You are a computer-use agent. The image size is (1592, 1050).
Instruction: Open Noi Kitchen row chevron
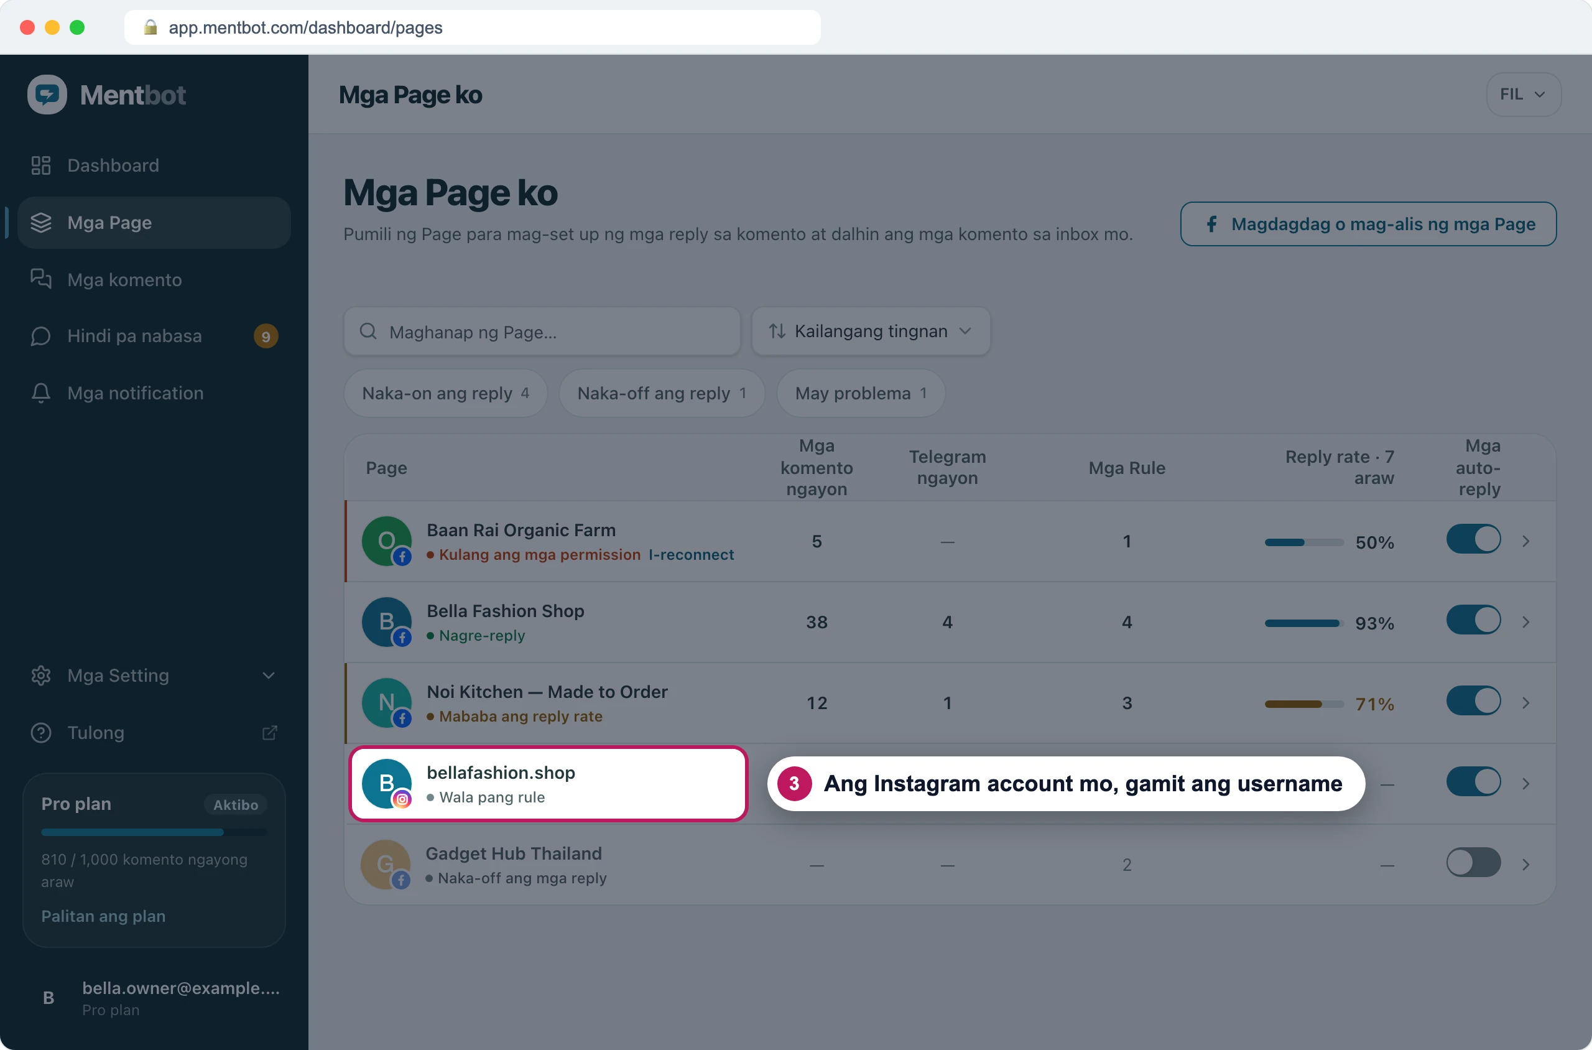coord(1525,703)
